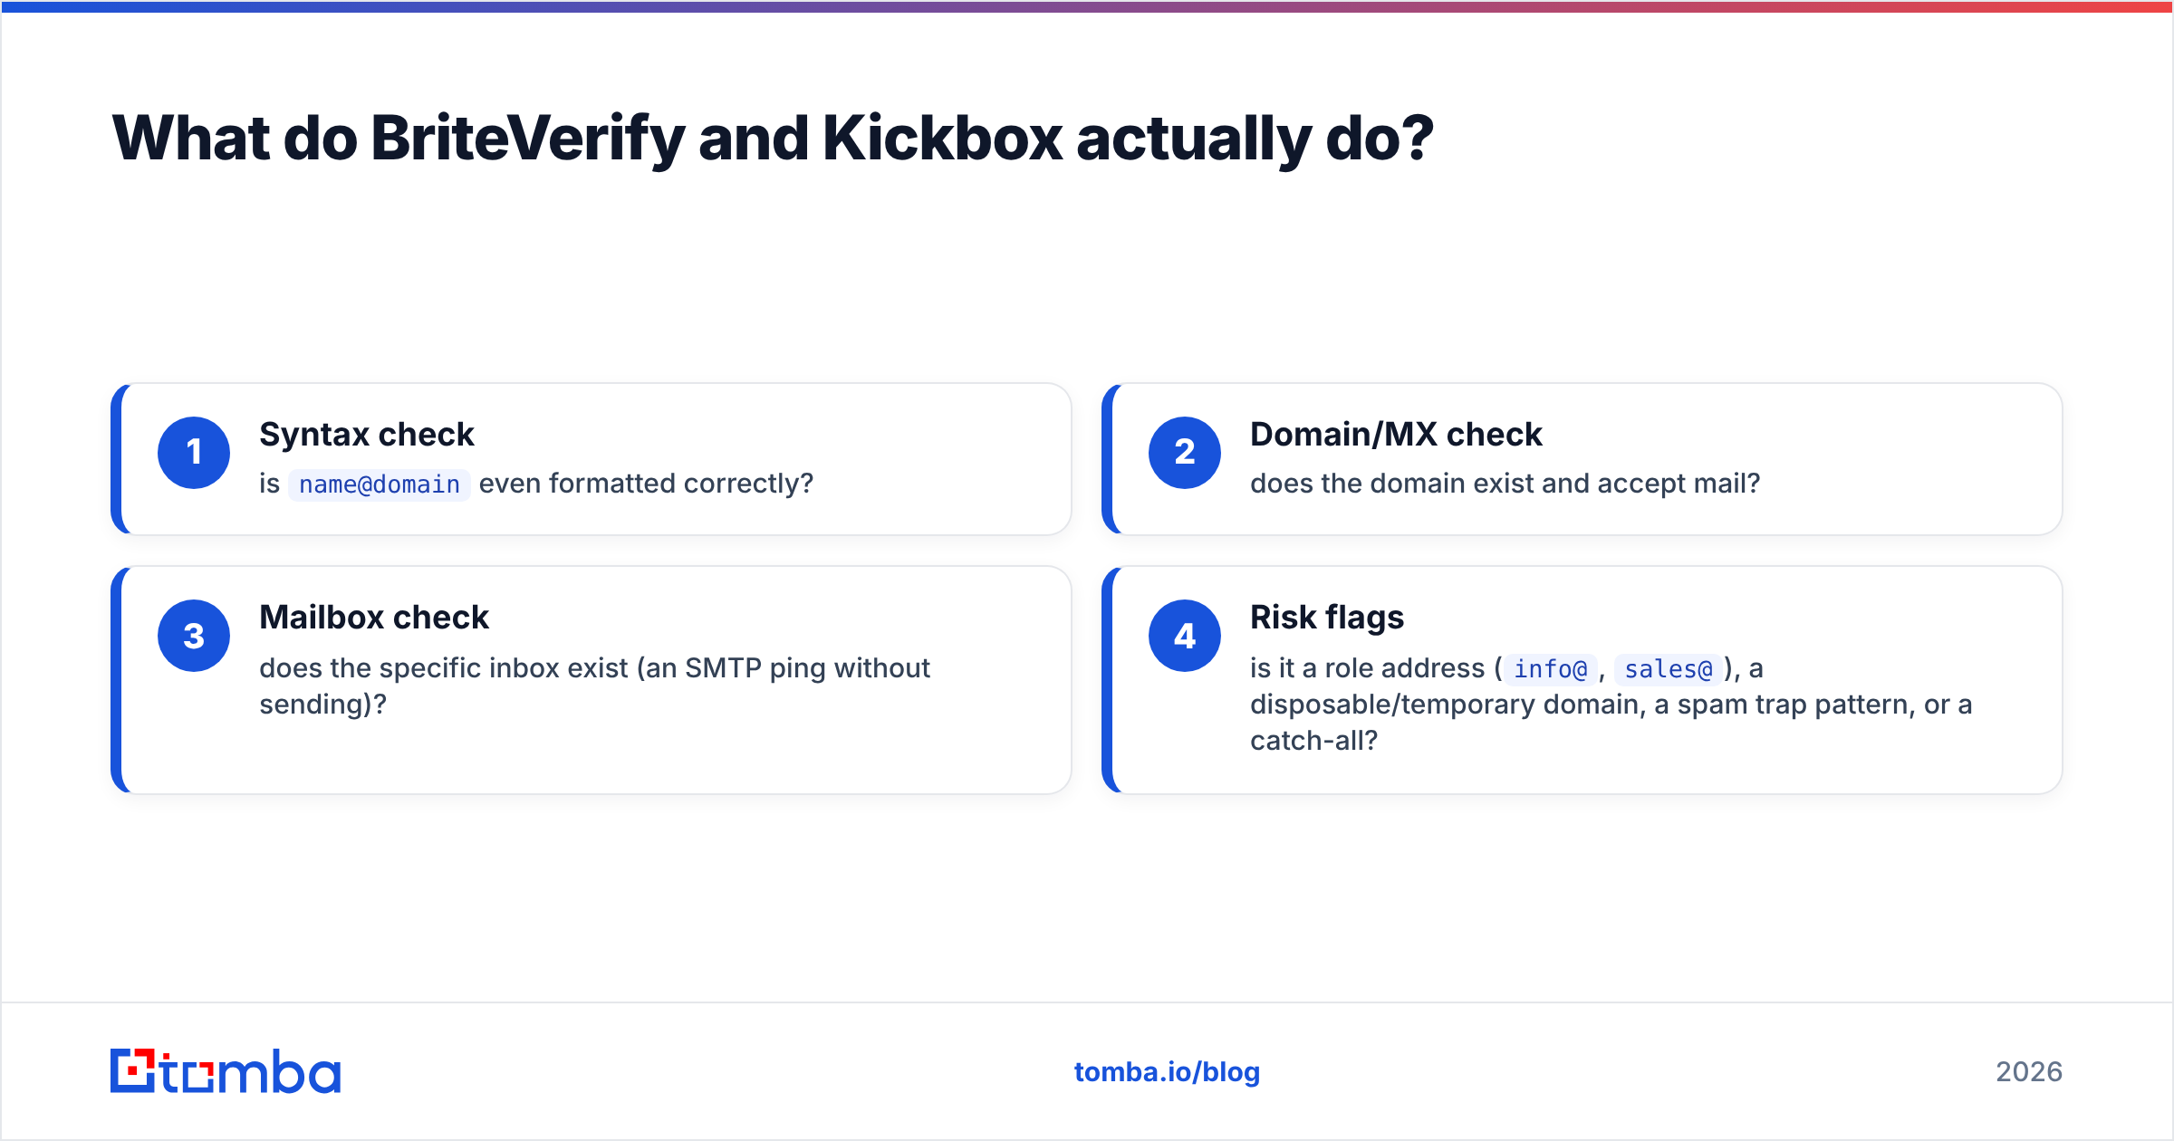Click "disposable/temporary domain" description line
Image resolution: width=2174 pixels, height=1141 pixels.
coord(1611,705)
